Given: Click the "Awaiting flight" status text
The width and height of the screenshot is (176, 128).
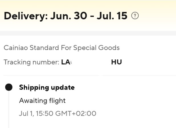Looking at the screenshot, I should tap(42, 100).
